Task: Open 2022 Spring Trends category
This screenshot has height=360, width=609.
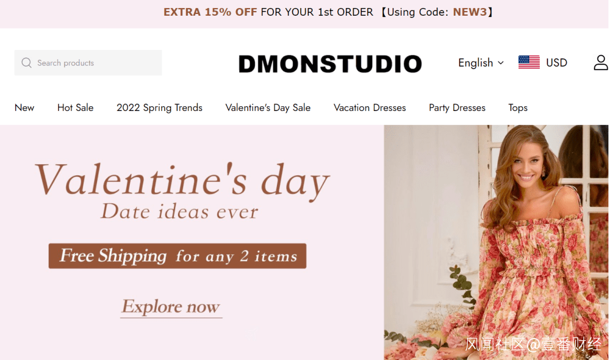Action: [159, 108]
